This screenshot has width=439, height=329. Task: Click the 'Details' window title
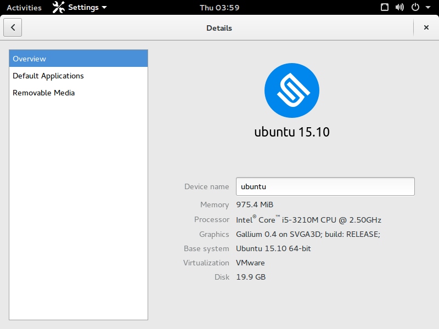pos(219,28)
